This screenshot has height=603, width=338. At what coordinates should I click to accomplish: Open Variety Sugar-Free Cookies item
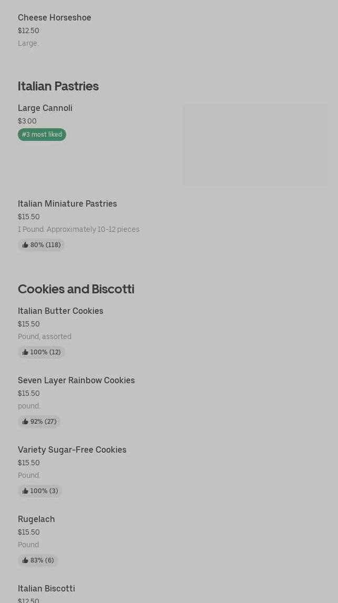(x=72, y=449)
